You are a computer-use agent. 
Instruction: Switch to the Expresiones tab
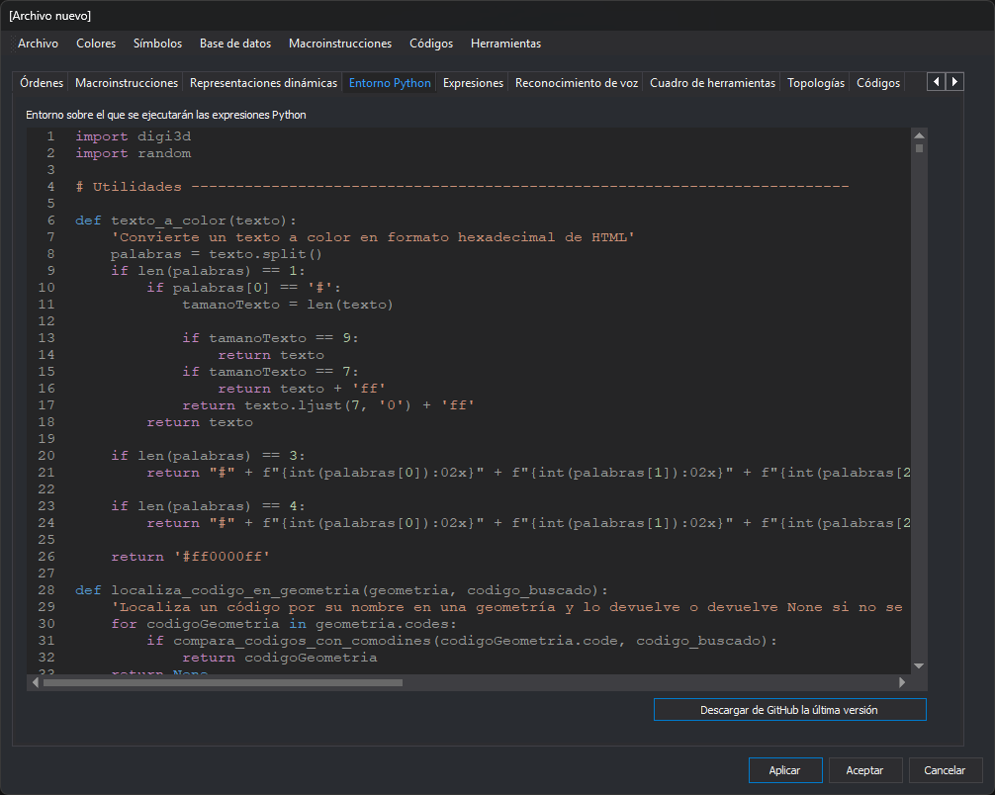473,82
